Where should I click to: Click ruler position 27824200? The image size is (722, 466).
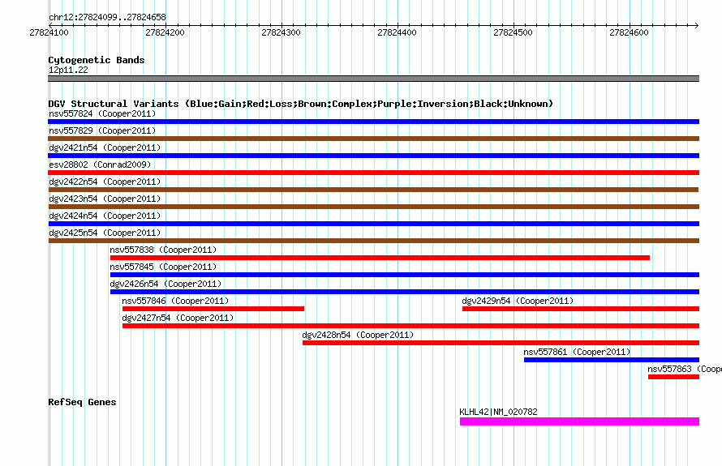click(165, 32)
